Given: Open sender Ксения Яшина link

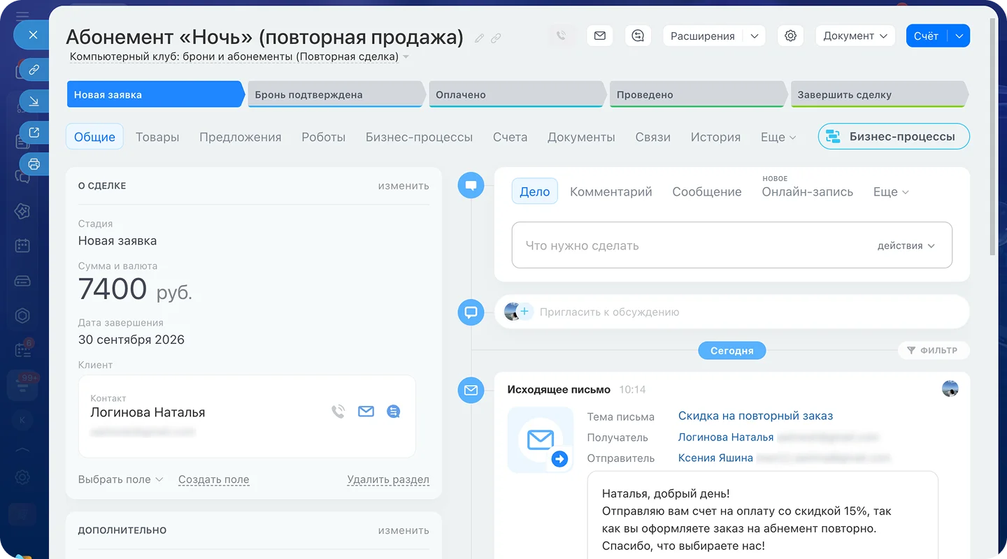Looking at the screenshot, I should click(715, 458).
